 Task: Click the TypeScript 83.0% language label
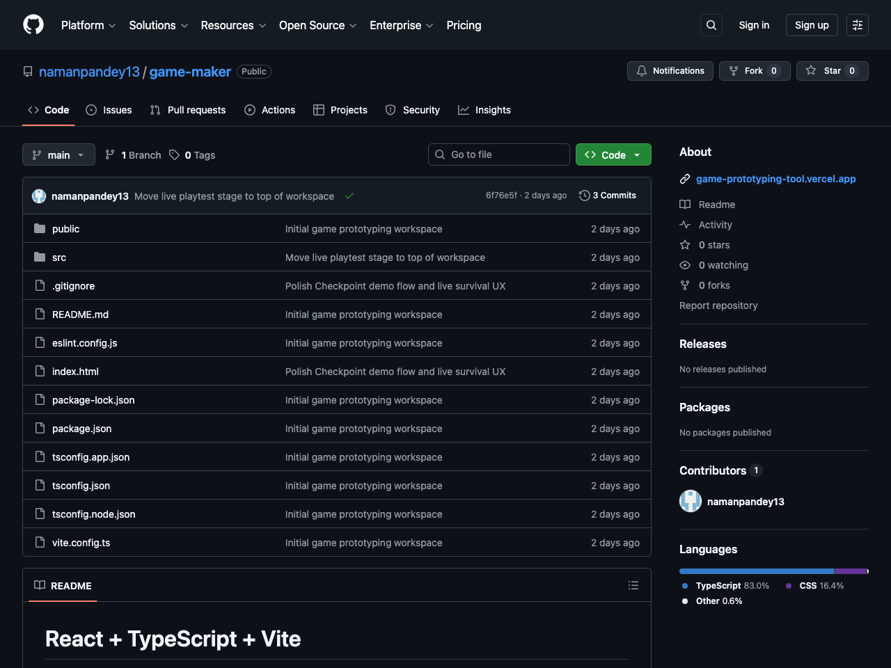click(726, 586)
